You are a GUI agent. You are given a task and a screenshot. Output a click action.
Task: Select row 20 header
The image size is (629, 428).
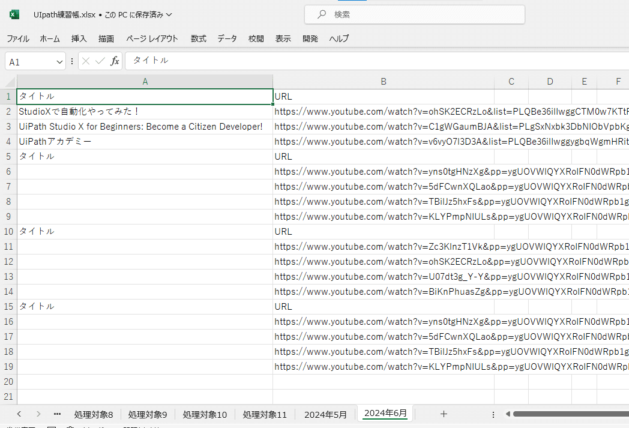8,381
